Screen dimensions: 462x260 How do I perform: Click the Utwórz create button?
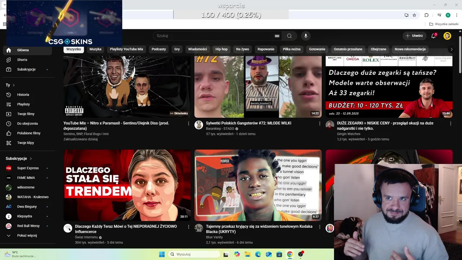(x=414, y=36)
